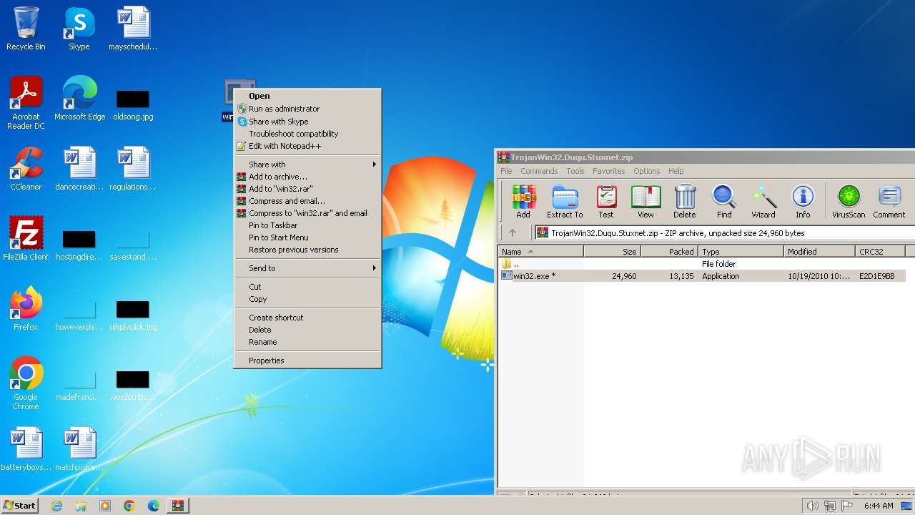Launch the Wizard wand icon
This screenshot has height=515, width=915.
(x=763, y=201)
